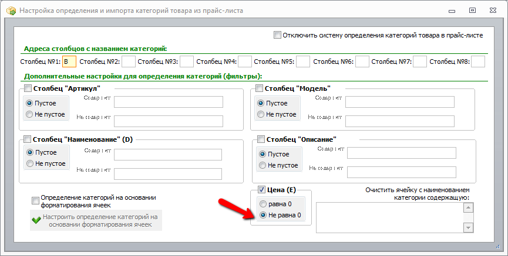Enable 'Определение категорий на основании форматирования ячеек'
508x256 pixels.
point(35,201)
